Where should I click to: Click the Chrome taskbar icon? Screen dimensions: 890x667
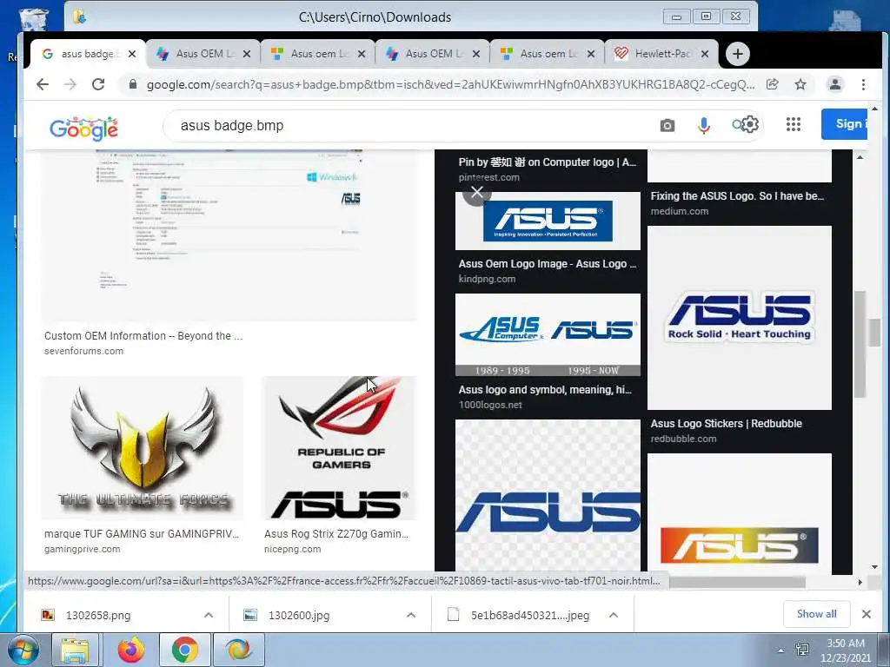point(184,650)
